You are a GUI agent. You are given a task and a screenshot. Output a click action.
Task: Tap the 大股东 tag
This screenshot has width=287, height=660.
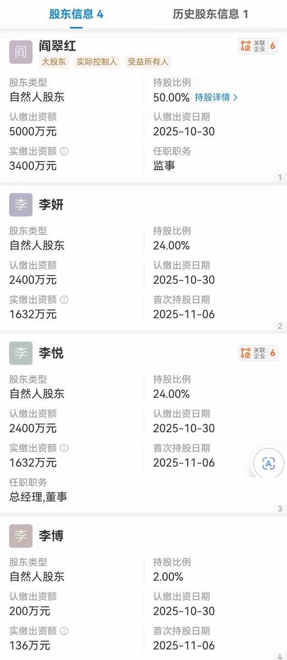click(x=54, y=62)
